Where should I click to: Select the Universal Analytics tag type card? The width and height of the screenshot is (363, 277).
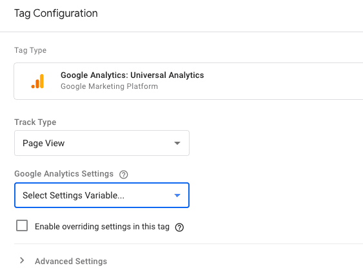pos(188,81)
